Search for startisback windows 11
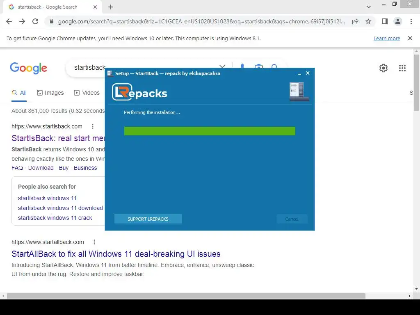420x315 pixels. coord(47,198)
